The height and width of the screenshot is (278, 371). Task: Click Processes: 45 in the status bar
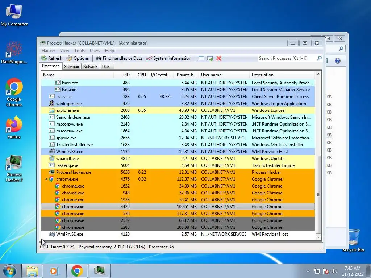click(x=161, y=247)
